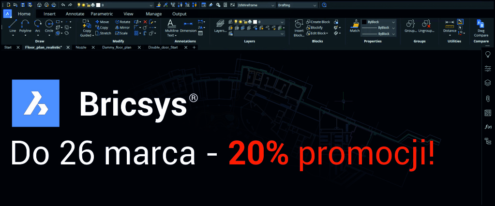The width and height of the screenshot is (495, 206).
Task: Add a new document tab with plus
Action: (x=194, y=47)
